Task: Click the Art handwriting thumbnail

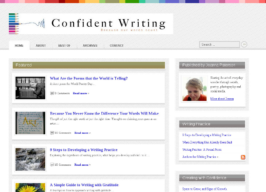Action: point(30,123)
